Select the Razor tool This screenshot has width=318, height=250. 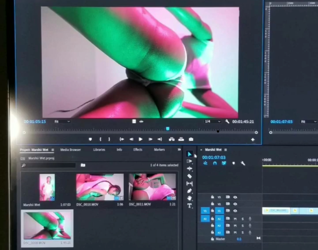click(189, 176)
